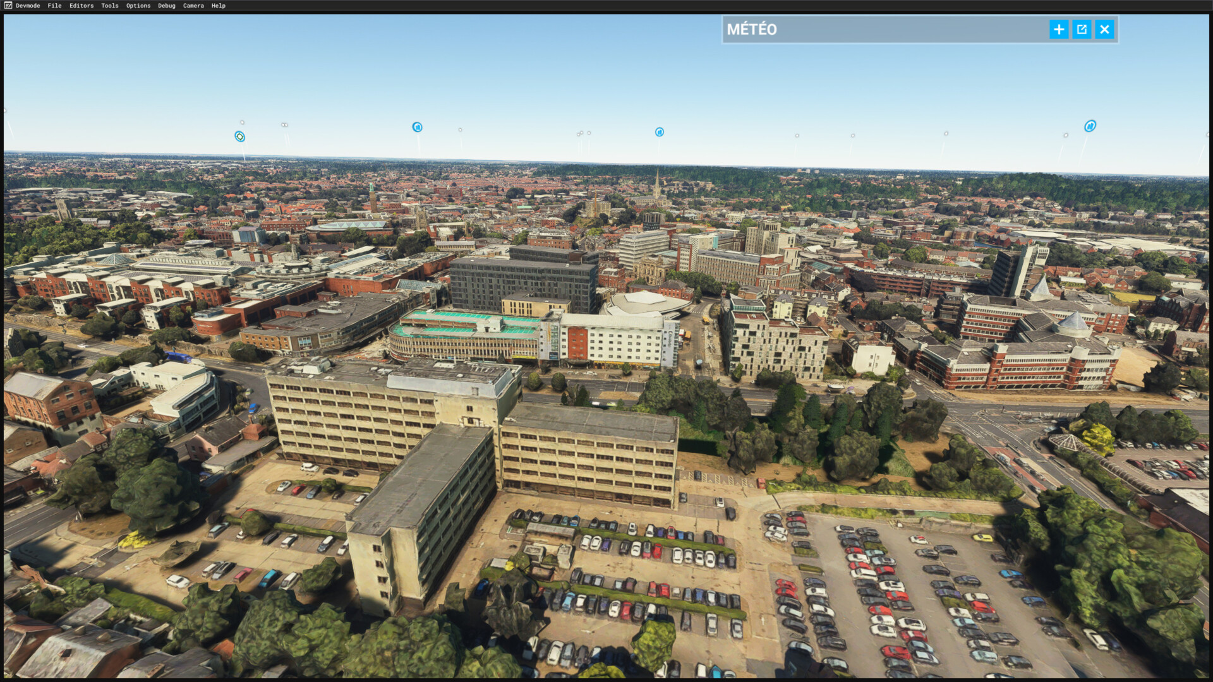
Task: Open the Options menu
Action: click(x=138, y=6)
